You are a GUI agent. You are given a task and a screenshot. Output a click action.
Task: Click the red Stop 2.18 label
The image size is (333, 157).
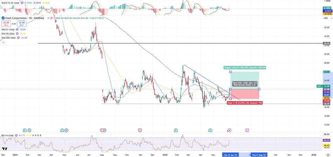pyautogui.click(x=245, y=103)
